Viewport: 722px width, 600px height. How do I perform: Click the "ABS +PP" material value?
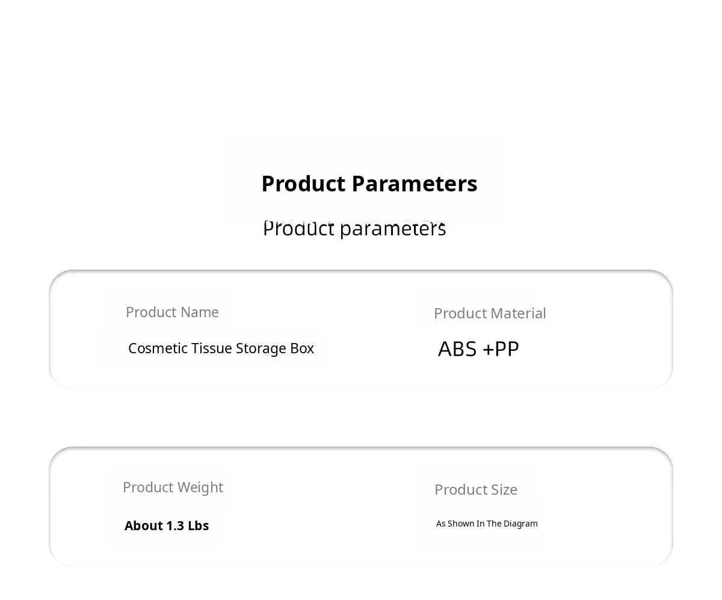[478, 349]
